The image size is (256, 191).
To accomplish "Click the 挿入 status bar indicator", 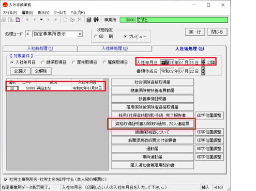I will tap(205, 187).
